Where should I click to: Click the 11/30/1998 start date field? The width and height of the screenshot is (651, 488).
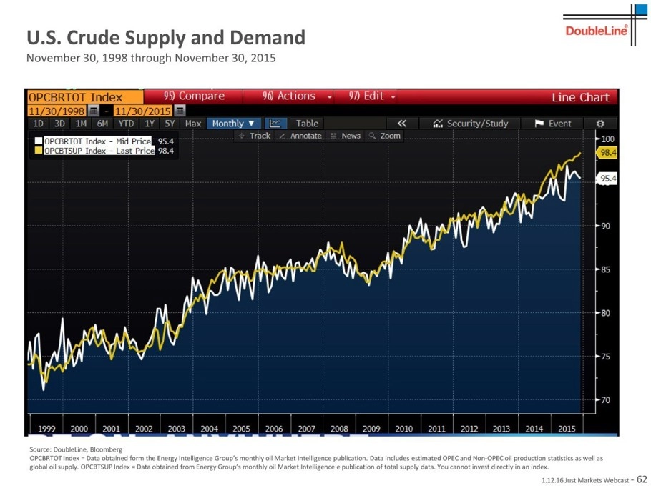[57, 111]
